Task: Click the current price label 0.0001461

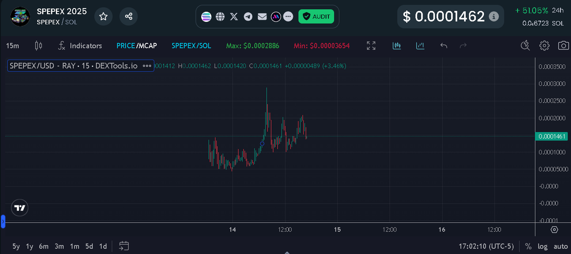Action: coord(552,137)
